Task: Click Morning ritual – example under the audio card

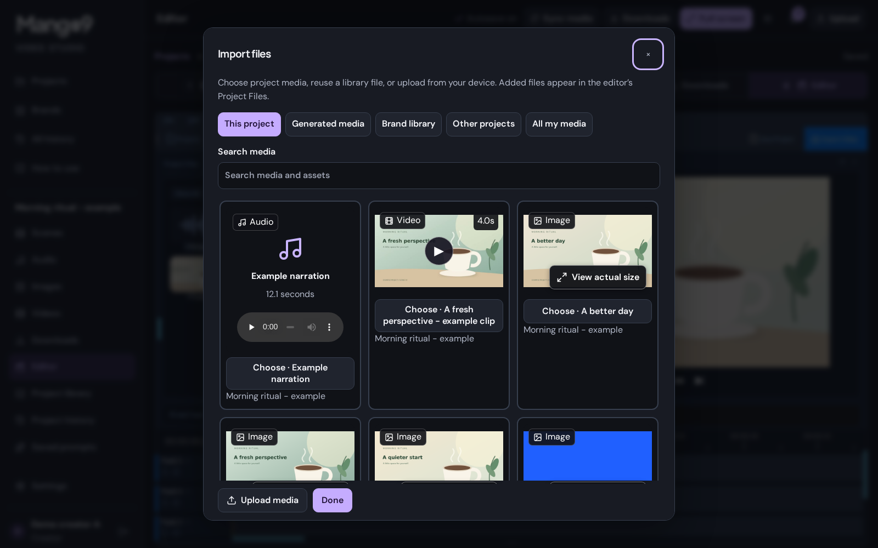Action: [x=275, y=396]
